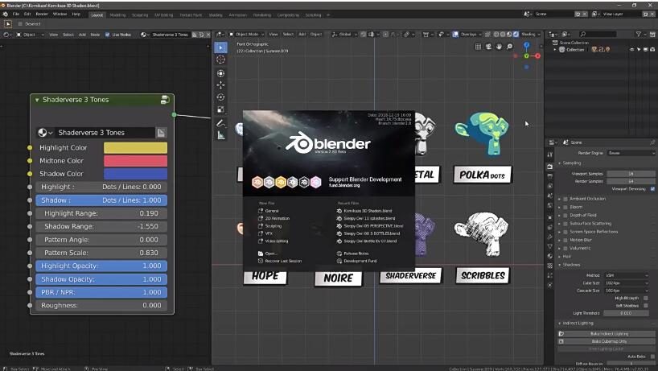Enable the Ambient Occlusion checkbox
Screen dimensions: 658x371
point(565,199)
